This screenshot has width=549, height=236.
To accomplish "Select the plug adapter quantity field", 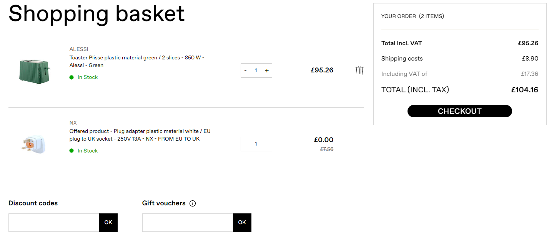I will (256, 144).
